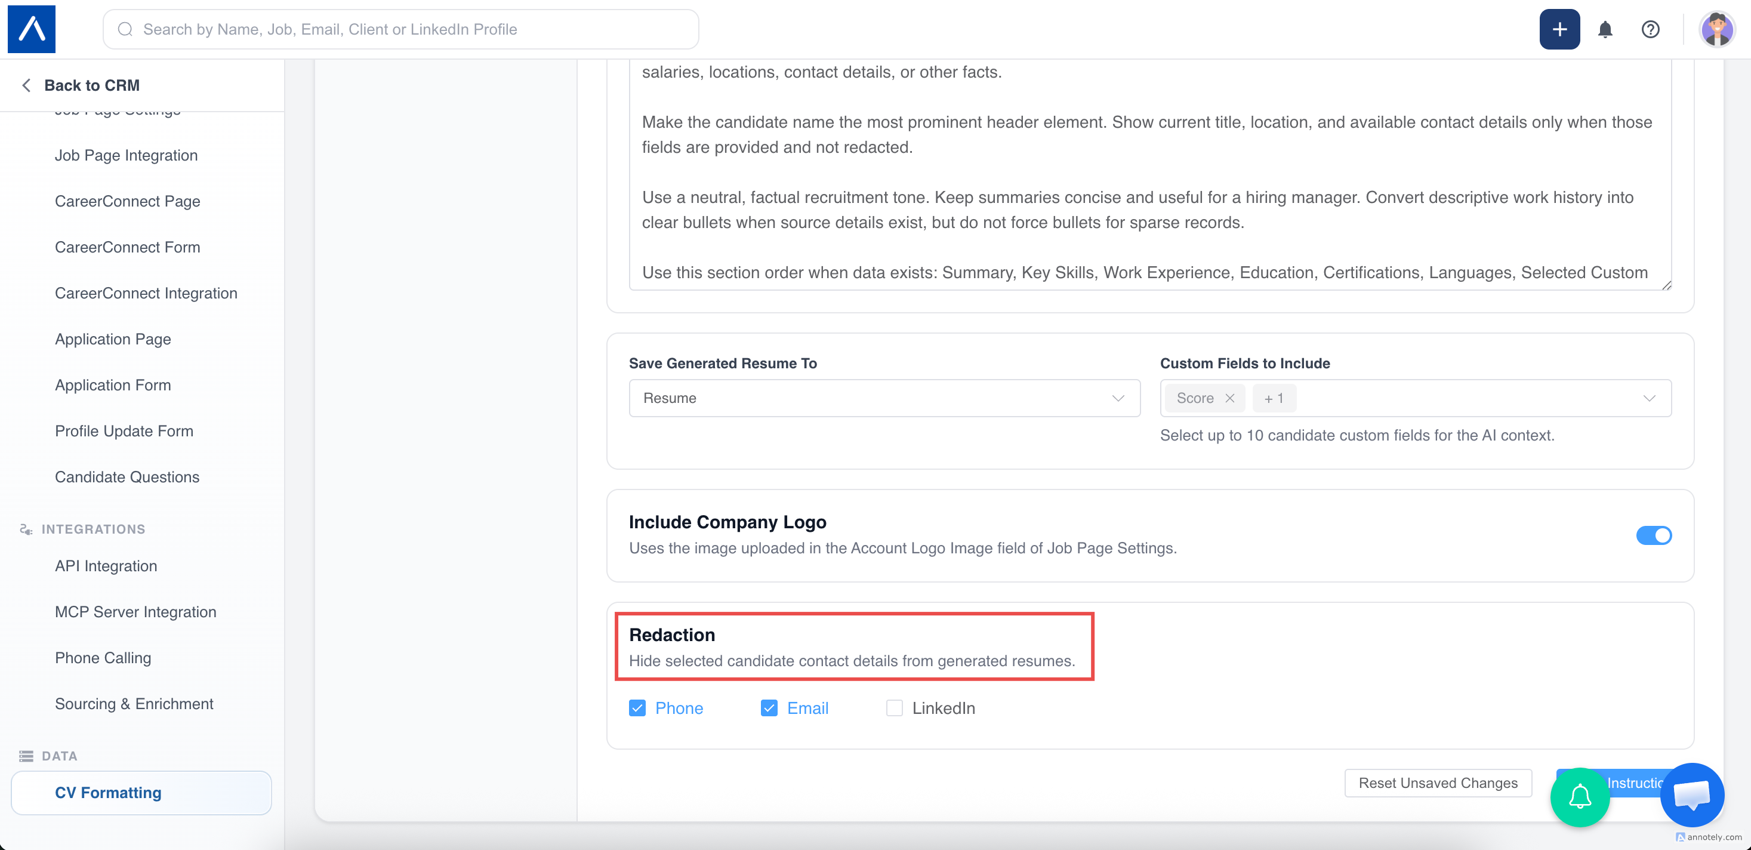Focus the top search input field

pos(401,29)
